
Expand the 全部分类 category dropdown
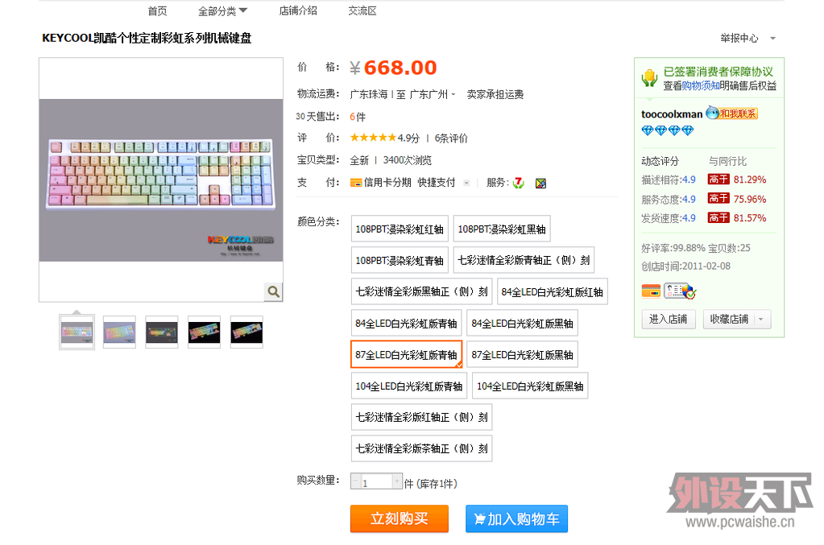222,10
